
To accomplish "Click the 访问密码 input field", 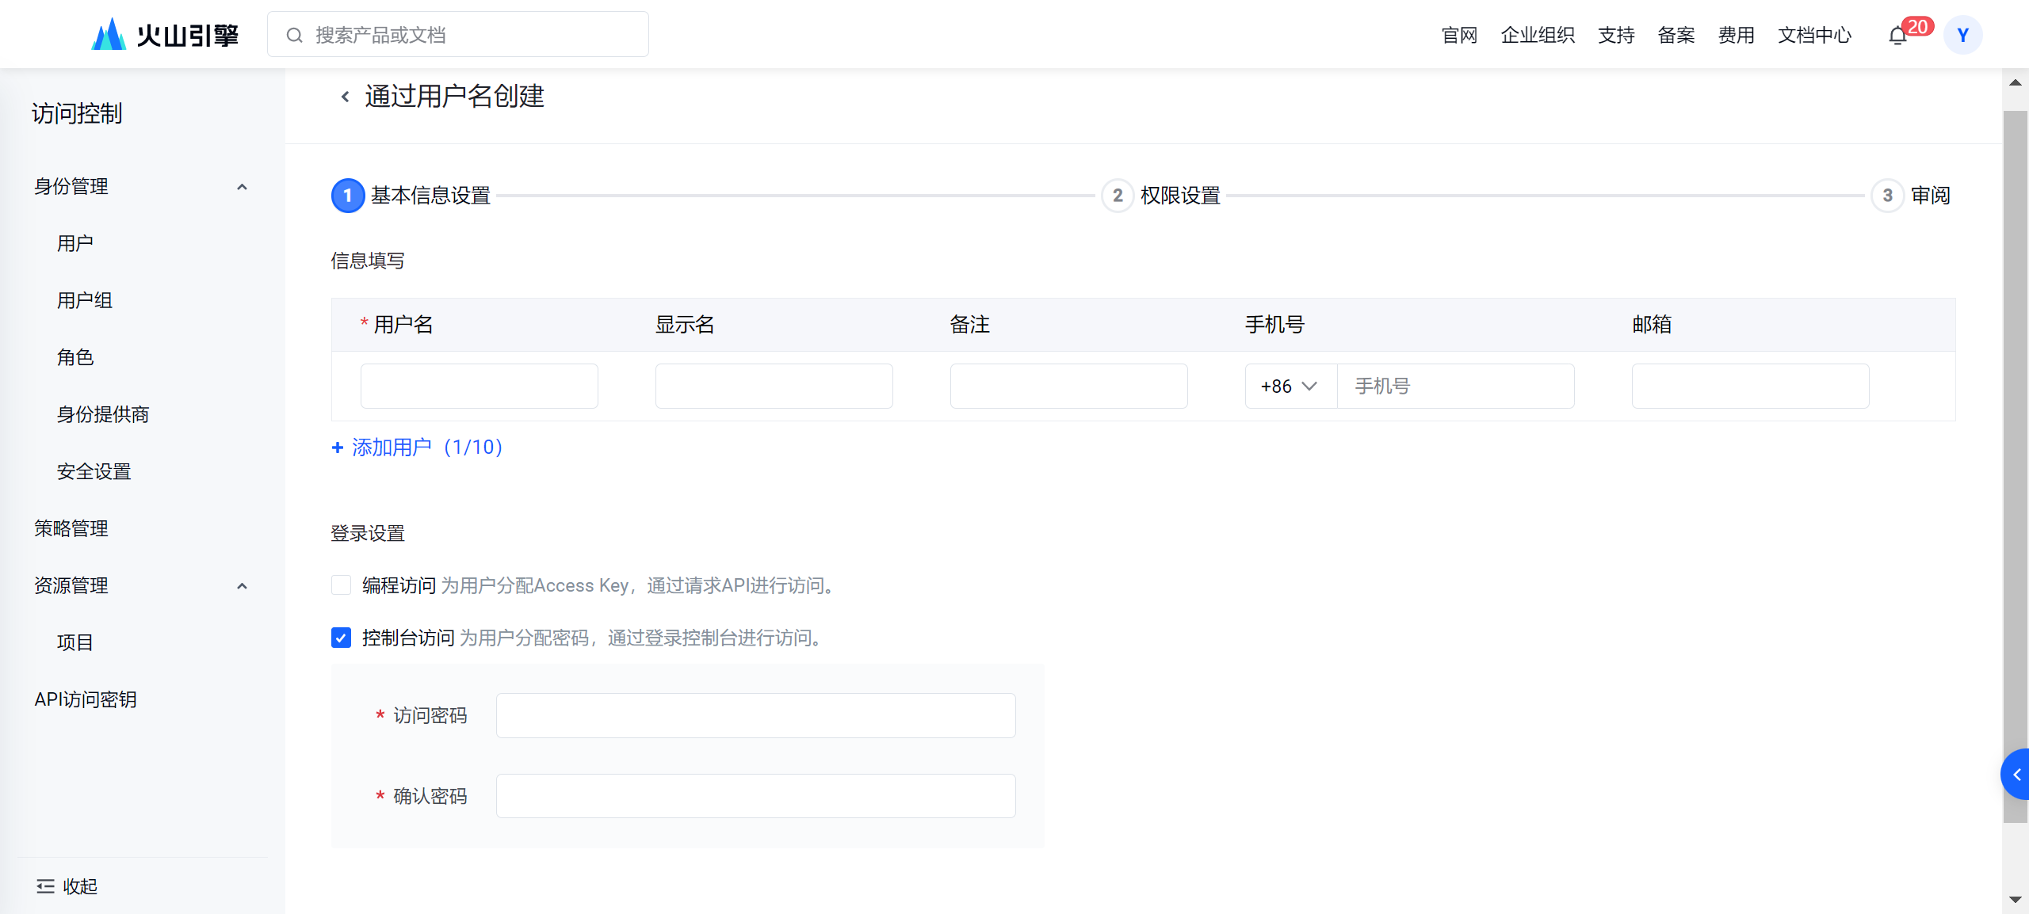I will click(755, 715).
